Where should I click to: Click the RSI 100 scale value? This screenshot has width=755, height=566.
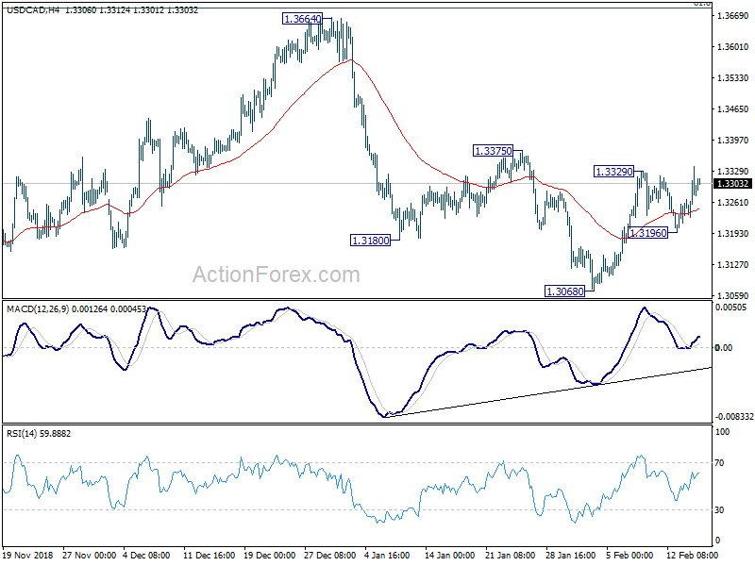722,432
